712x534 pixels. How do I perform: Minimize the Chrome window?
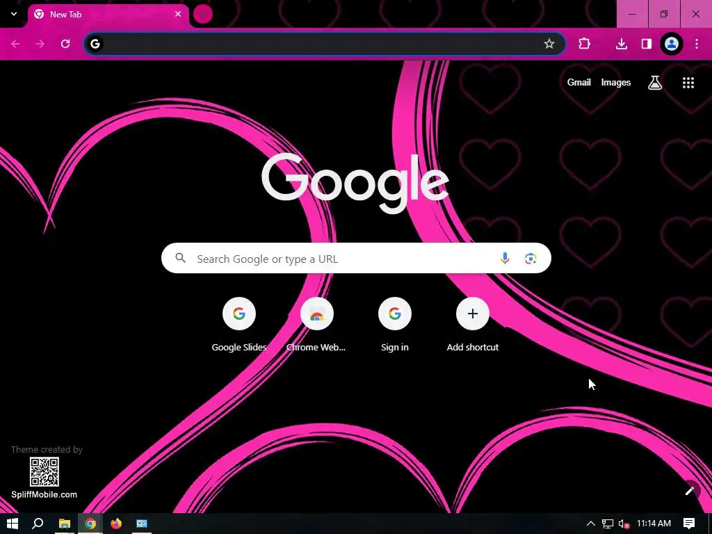[632, 14]
